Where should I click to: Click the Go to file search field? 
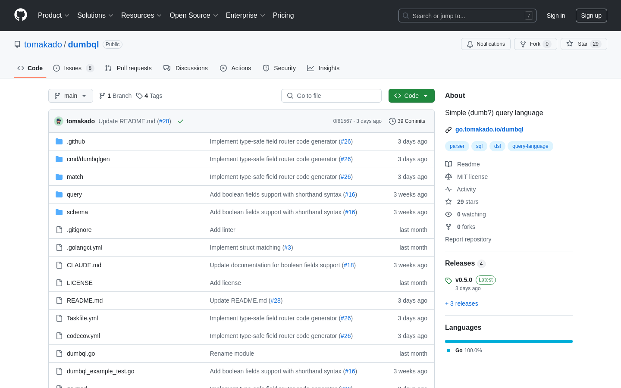[331, 96]
